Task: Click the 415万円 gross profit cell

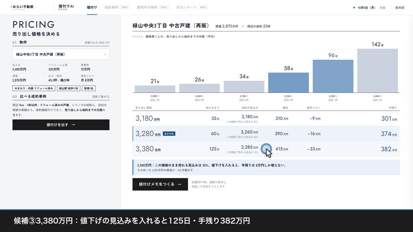Action: click(x=282, y=149)
